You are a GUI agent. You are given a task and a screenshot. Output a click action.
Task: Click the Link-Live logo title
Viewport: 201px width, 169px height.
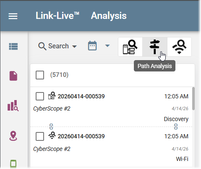[x=57, y=16]
